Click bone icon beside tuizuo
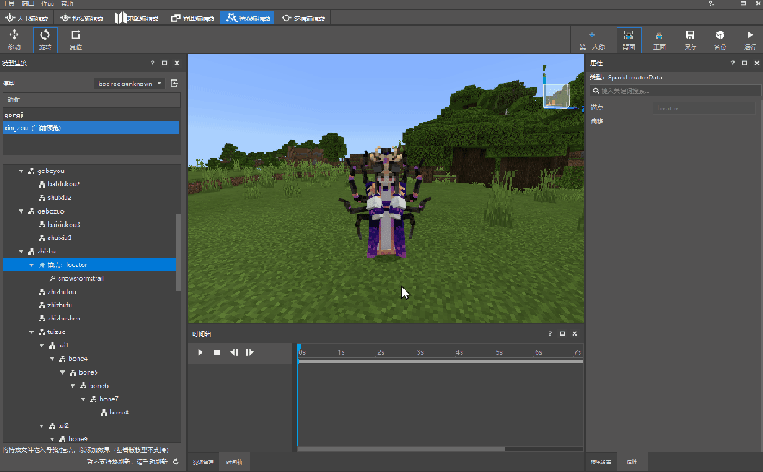Viewport: 763px width, 472px height. (42, 332)
